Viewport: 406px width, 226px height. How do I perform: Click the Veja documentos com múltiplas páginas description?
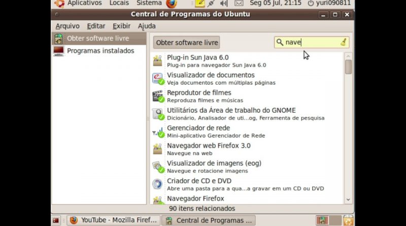pos(221,83)
